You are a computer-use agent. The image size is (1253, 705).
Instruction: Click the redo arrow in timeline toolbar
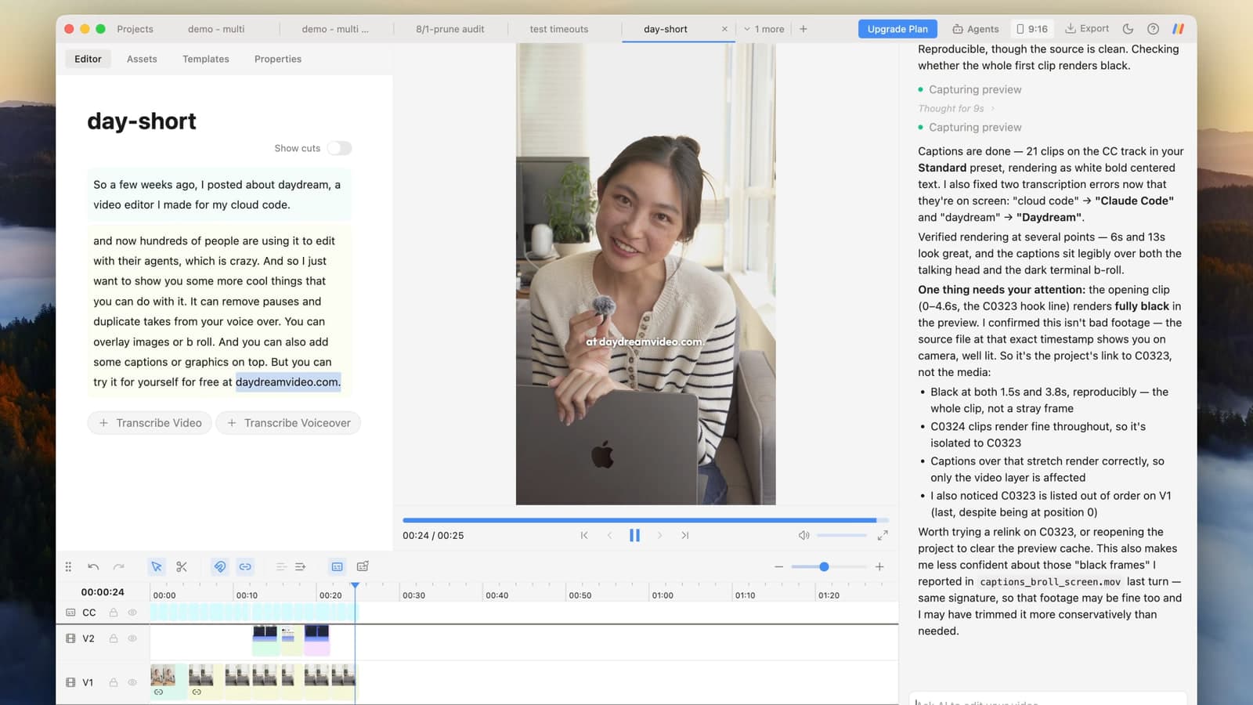pyautogui.click(x=118, y=566)
